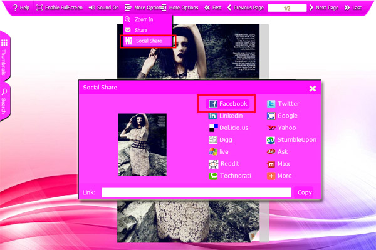This screenshot has height=250, width=376.
Task: Click the More plus icon
Action: 271,176
